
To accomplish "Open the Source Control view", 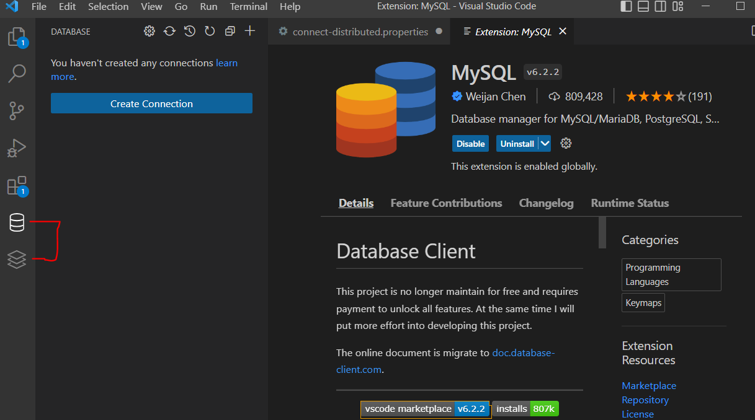I will click(x=16, y=110).
